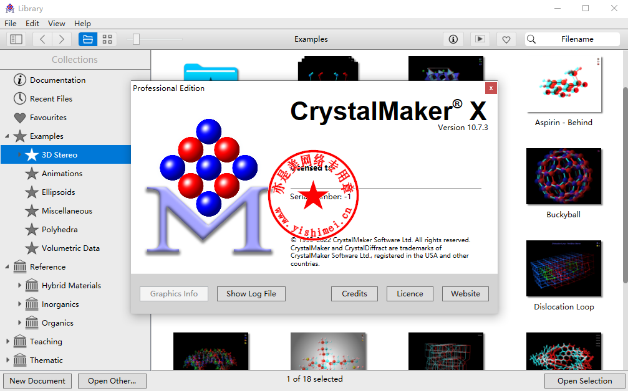Click New Document button
Screen dimensions: 628x391
pyautogui.click(x=37, y=381)
